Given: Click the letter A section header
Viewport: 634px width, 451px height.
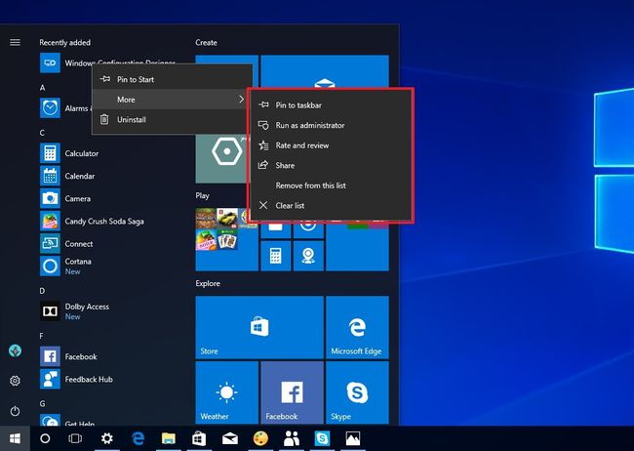Looking at the screenshot, I should coord(42,88).
